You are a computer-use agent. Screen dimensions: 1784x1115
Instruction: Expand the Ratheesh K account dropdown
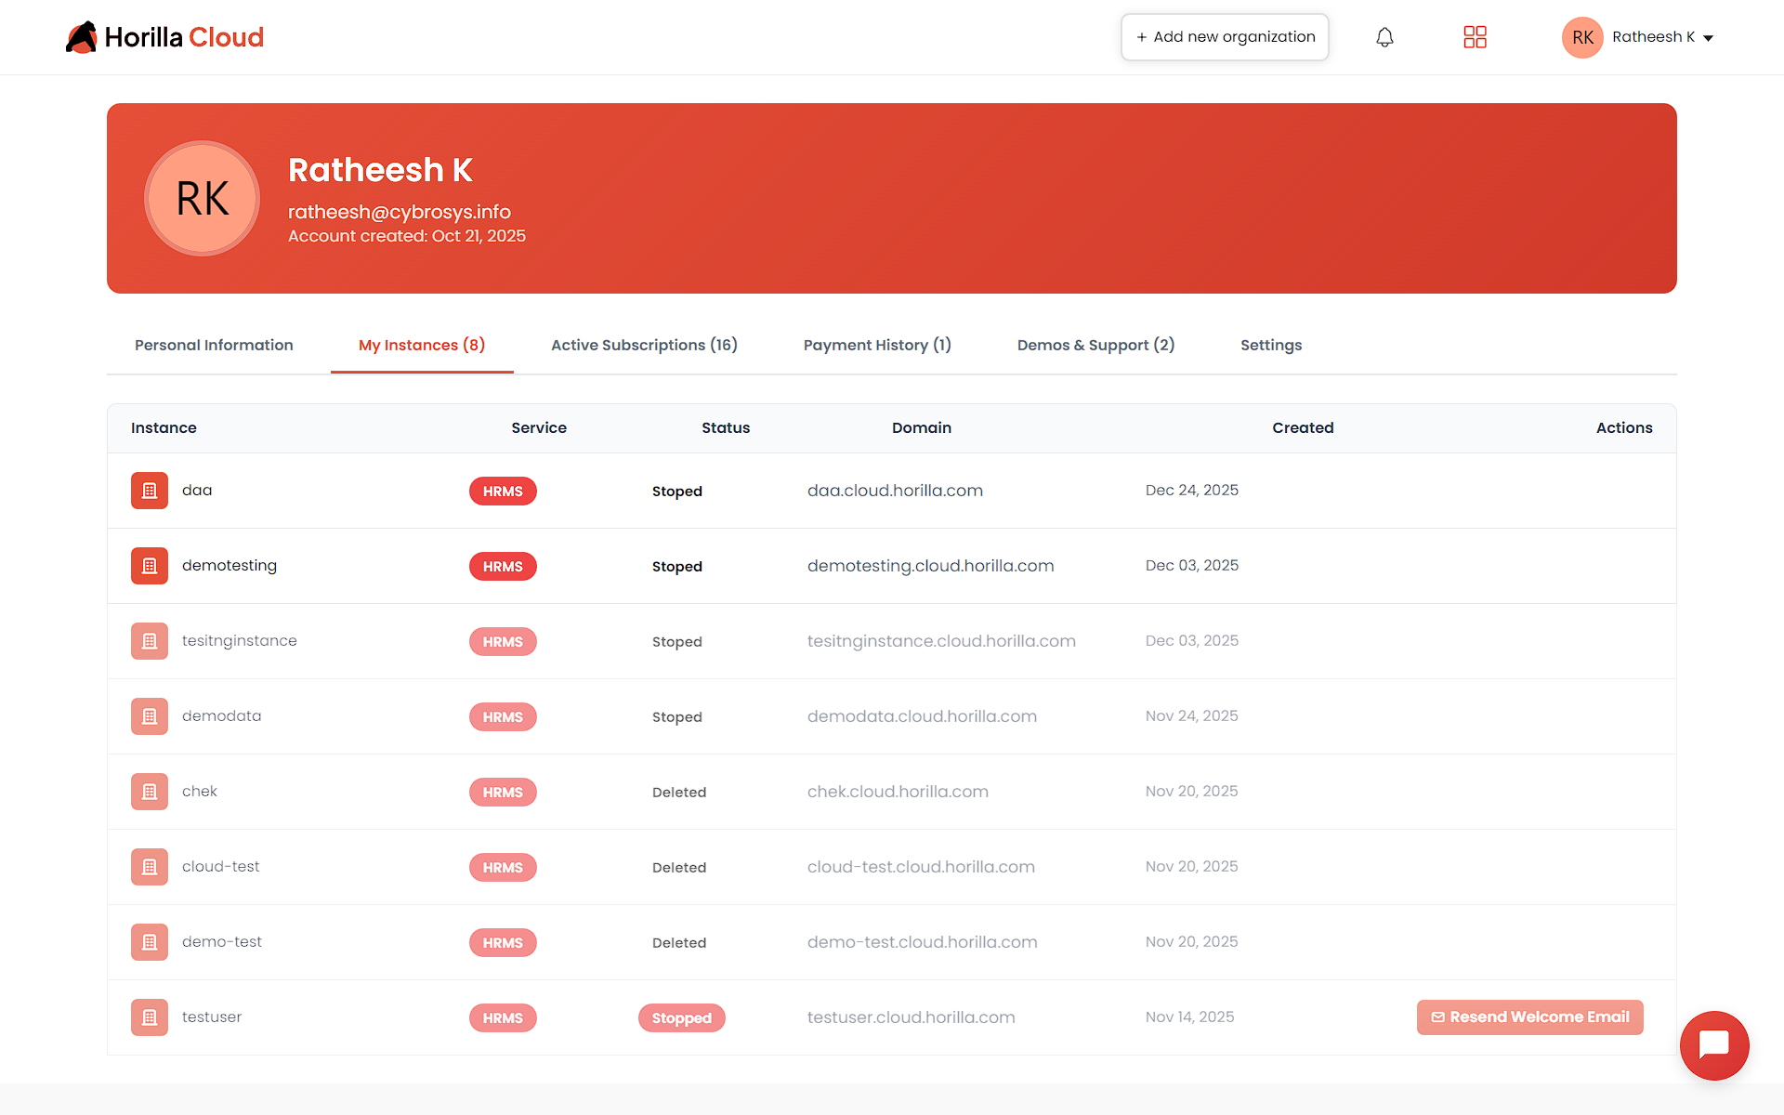pyautogui.click(x=1662, y=37)
